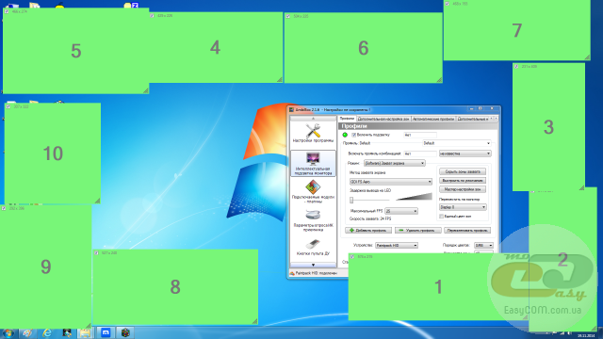Viewport: 603px width, 339px height.
Task: Click the green backlight status indicator
Action: pos(345,135)
